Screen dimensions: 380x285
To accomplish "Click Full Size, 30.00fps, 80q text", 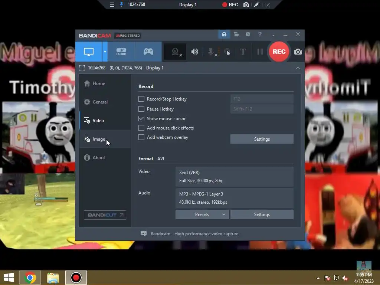I will pos(201,181).
